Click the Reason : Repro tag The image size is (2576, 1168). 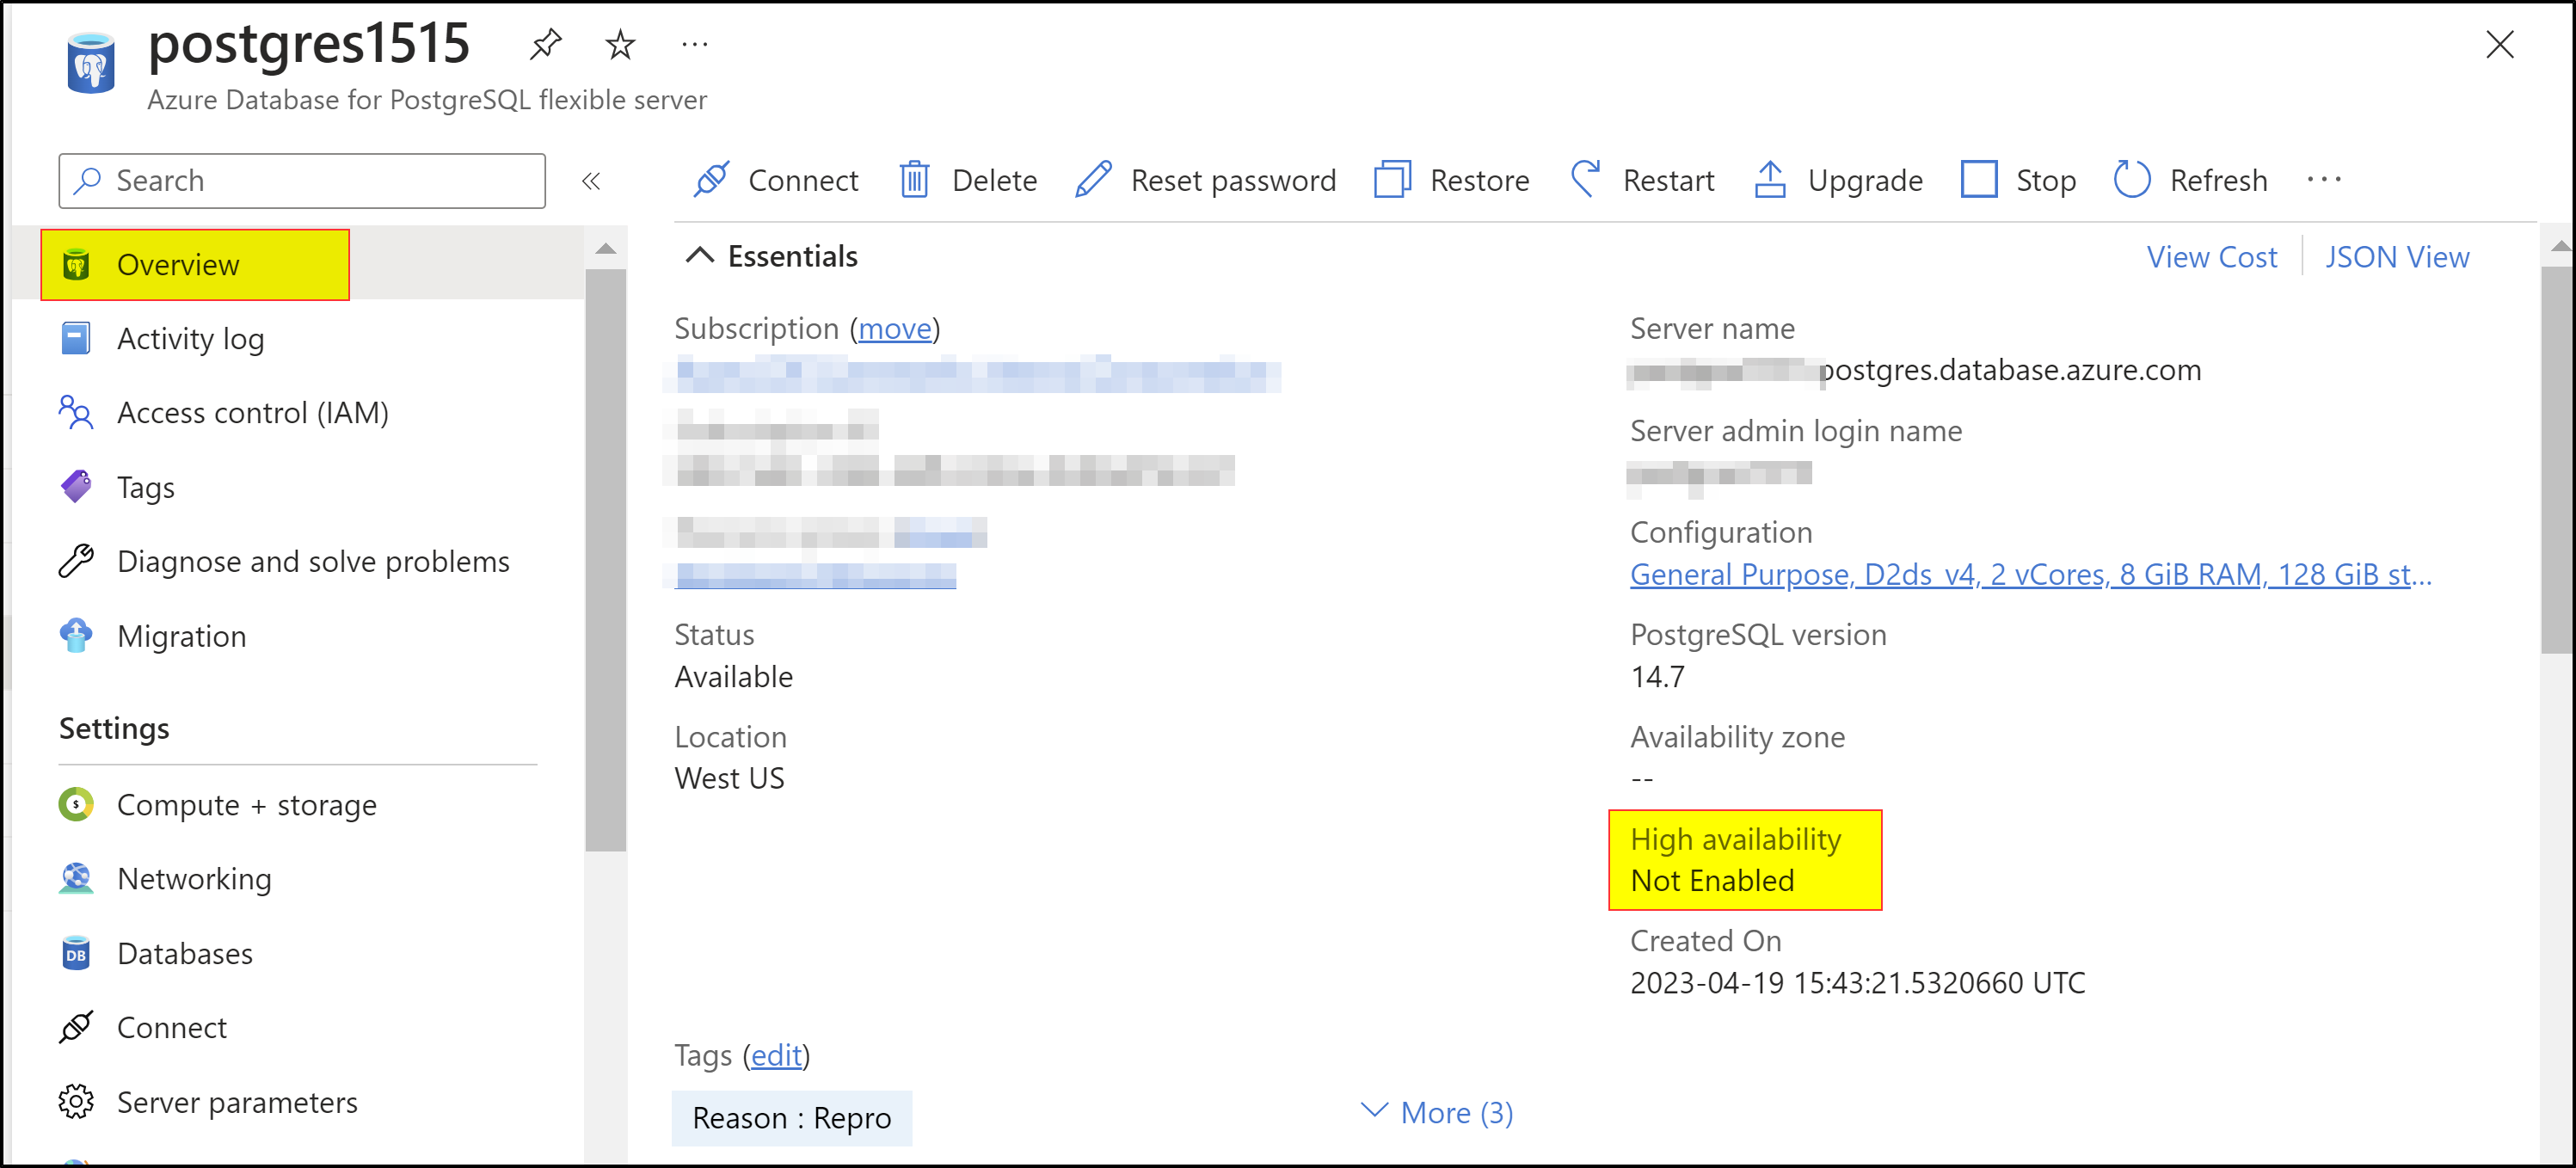[x=791, y=1118]
